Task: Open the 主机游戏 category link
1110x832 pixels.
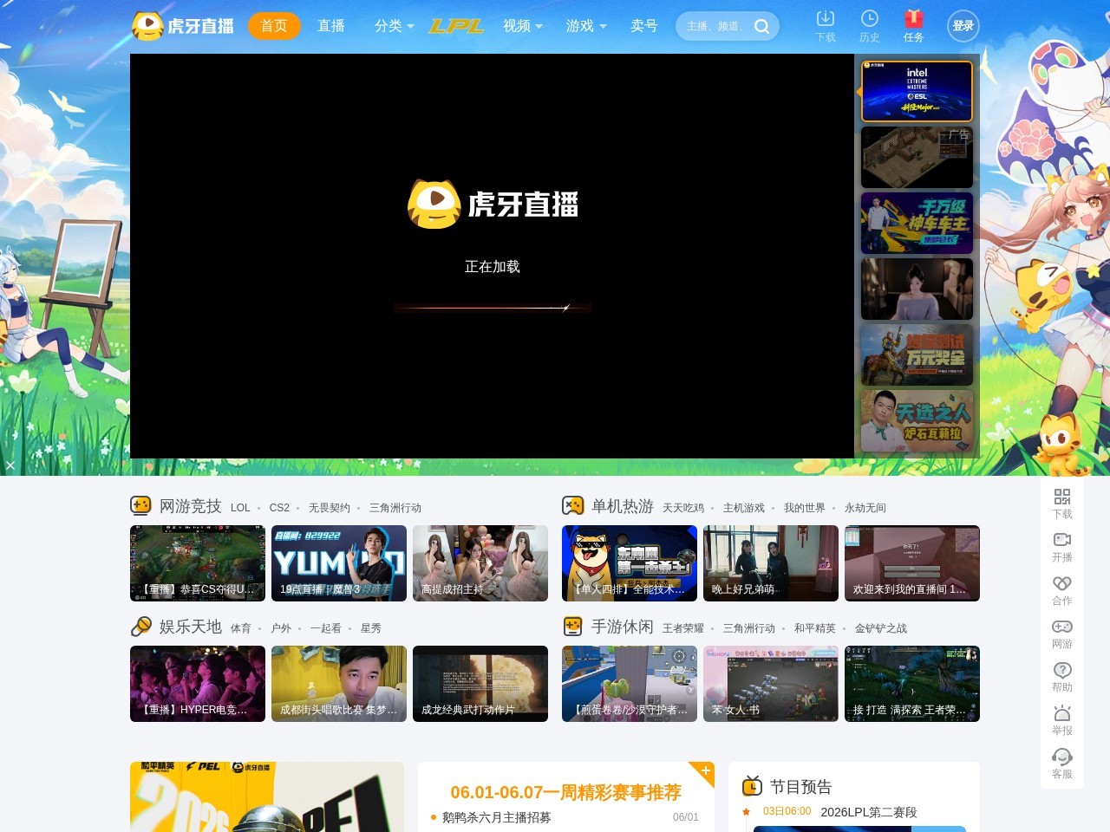Action: pos(744,508)
